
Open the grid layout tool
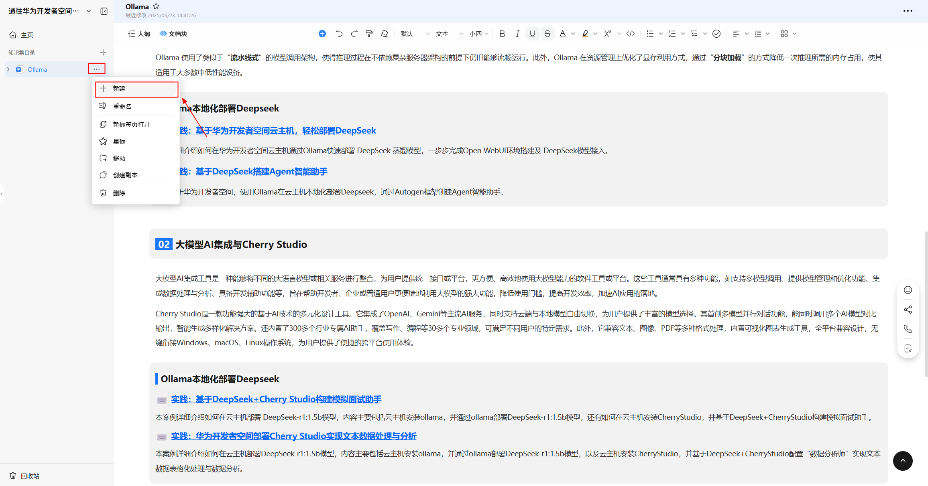point(784,34)
